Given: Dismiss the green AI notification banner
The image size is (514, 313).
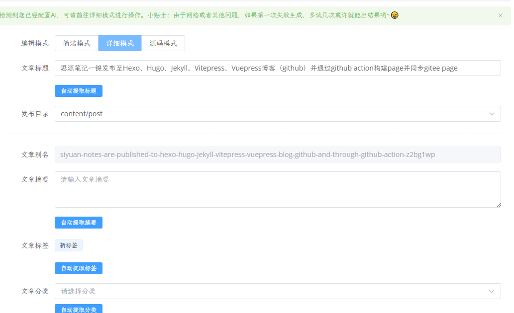Looking at the screenshot, I should 501,15.
